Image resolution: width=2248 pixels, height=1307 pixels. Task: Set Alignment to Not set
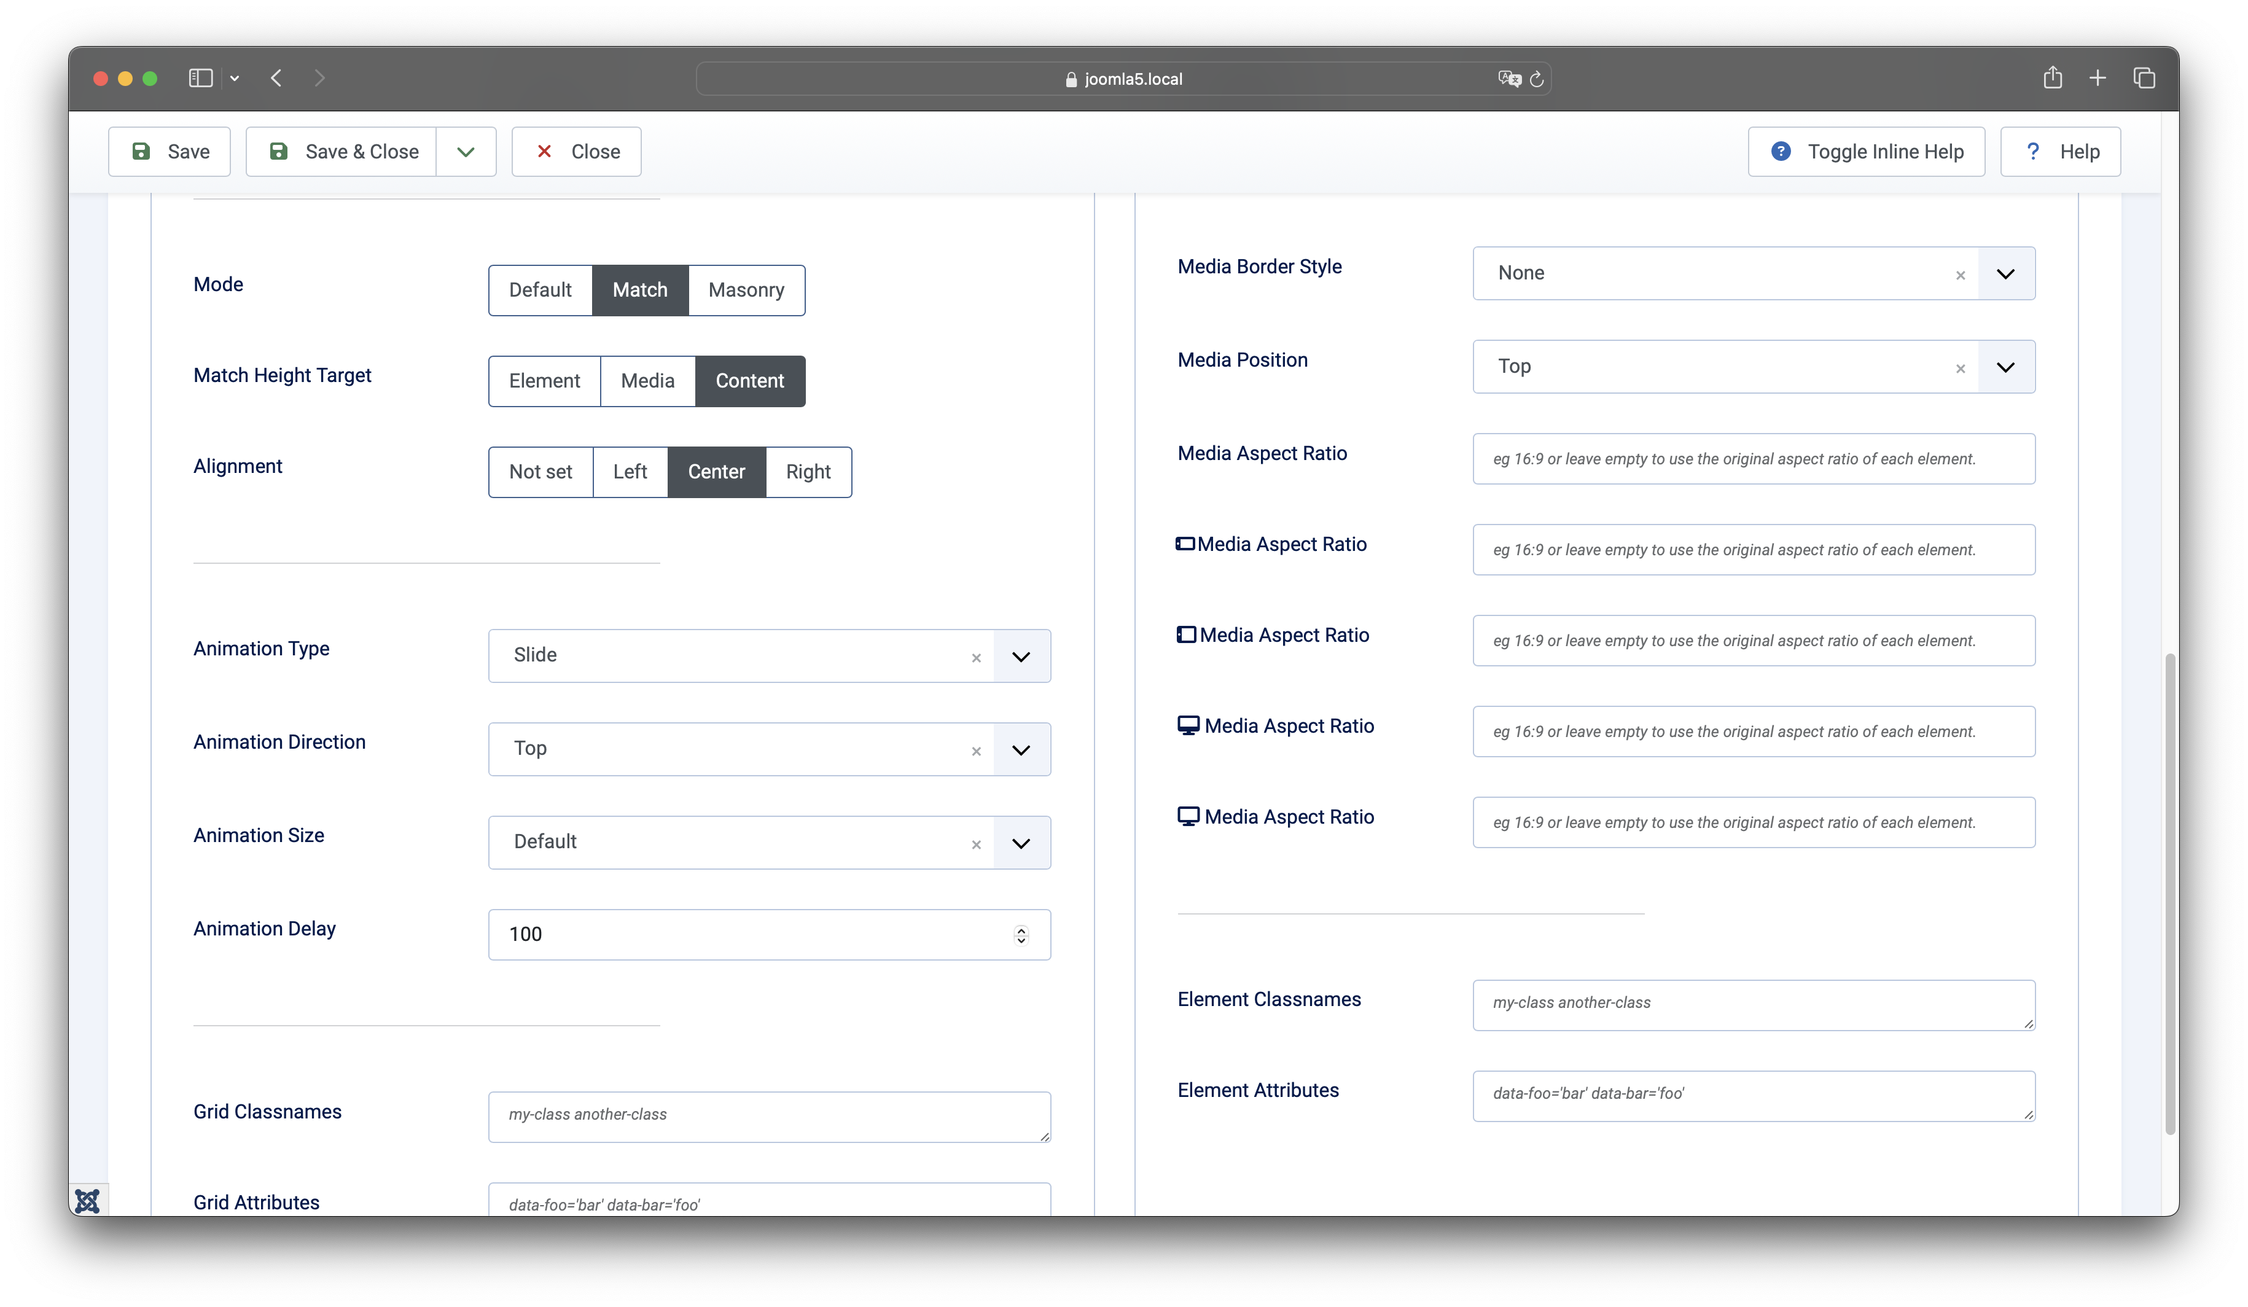541,472
